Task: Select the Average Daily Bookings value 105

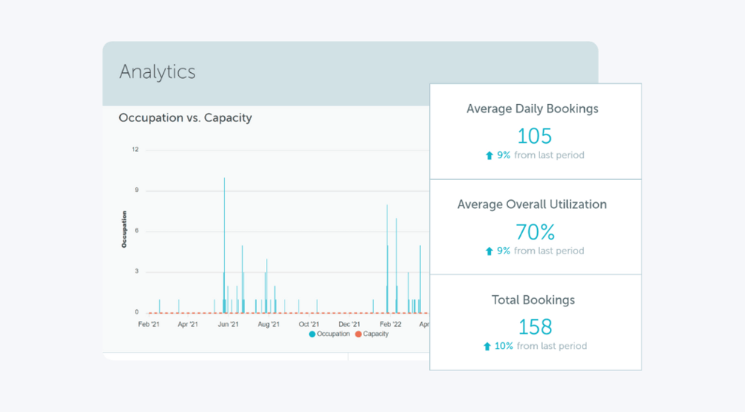Action: 534,136
